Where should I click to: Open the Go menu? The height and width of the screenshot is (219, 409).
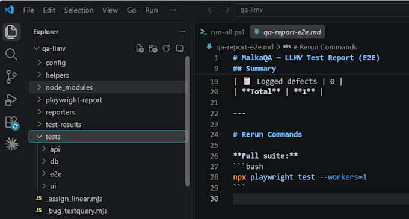click(x=132, y=10)
